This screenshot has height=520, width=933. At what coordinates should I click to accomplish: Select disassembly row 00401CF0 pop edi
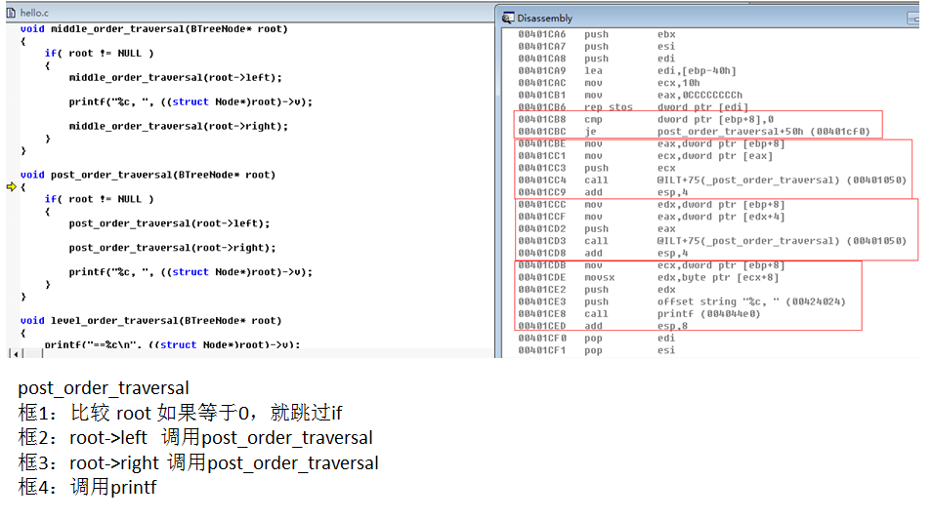pos(597,339)
